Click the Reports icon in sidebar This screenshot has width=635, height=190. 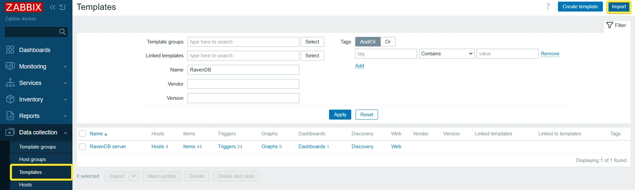10,116
